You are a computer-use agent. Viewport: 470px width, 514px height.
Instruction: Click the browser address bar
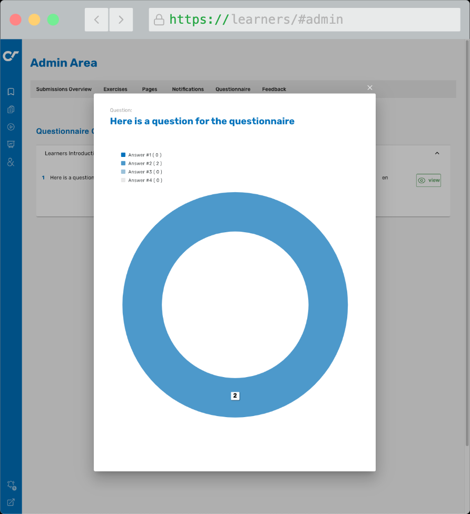click(x=305, y=19)
